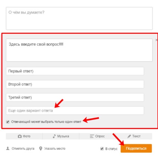Focus the О чём вы думаете? text box
The width and height of the screenshot is (158, 158).
79,18
